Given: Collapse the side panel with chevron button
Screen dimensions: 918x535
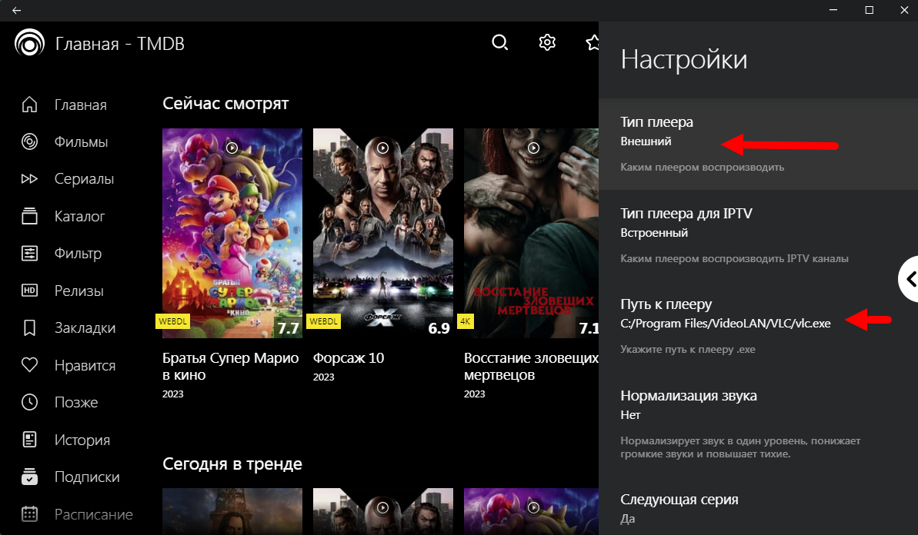Looking at the screenshot, I should [910, 279].
